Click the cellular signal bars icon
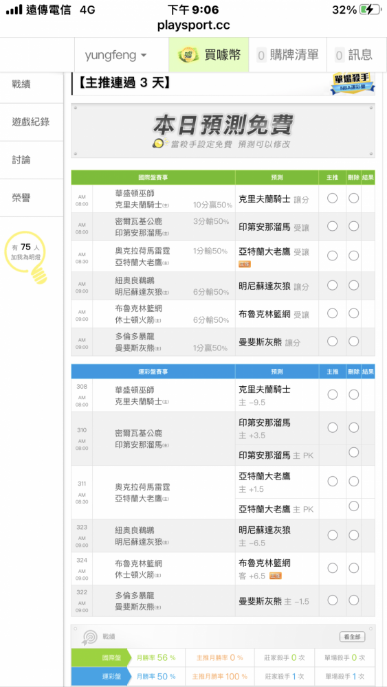This screenshot has width=387, height=687. point(14,10)
